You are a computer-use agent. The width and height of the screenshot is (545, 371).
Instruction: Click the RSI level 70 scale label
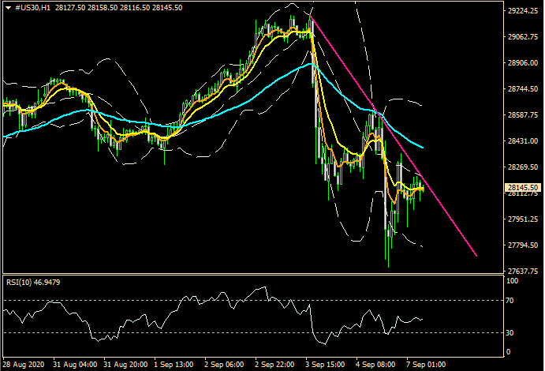[x=510, y=301]
